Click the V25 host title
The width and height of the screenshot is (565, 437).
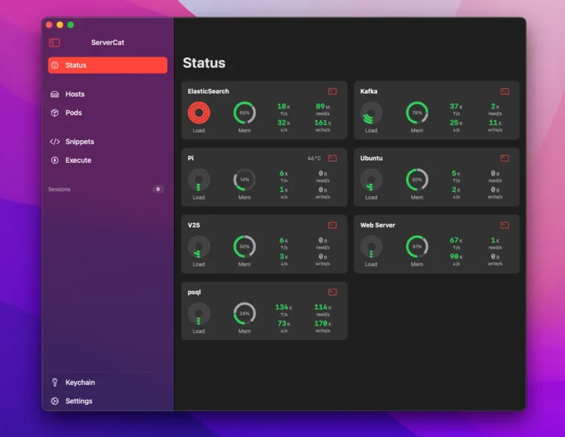(x=194, y=225)
